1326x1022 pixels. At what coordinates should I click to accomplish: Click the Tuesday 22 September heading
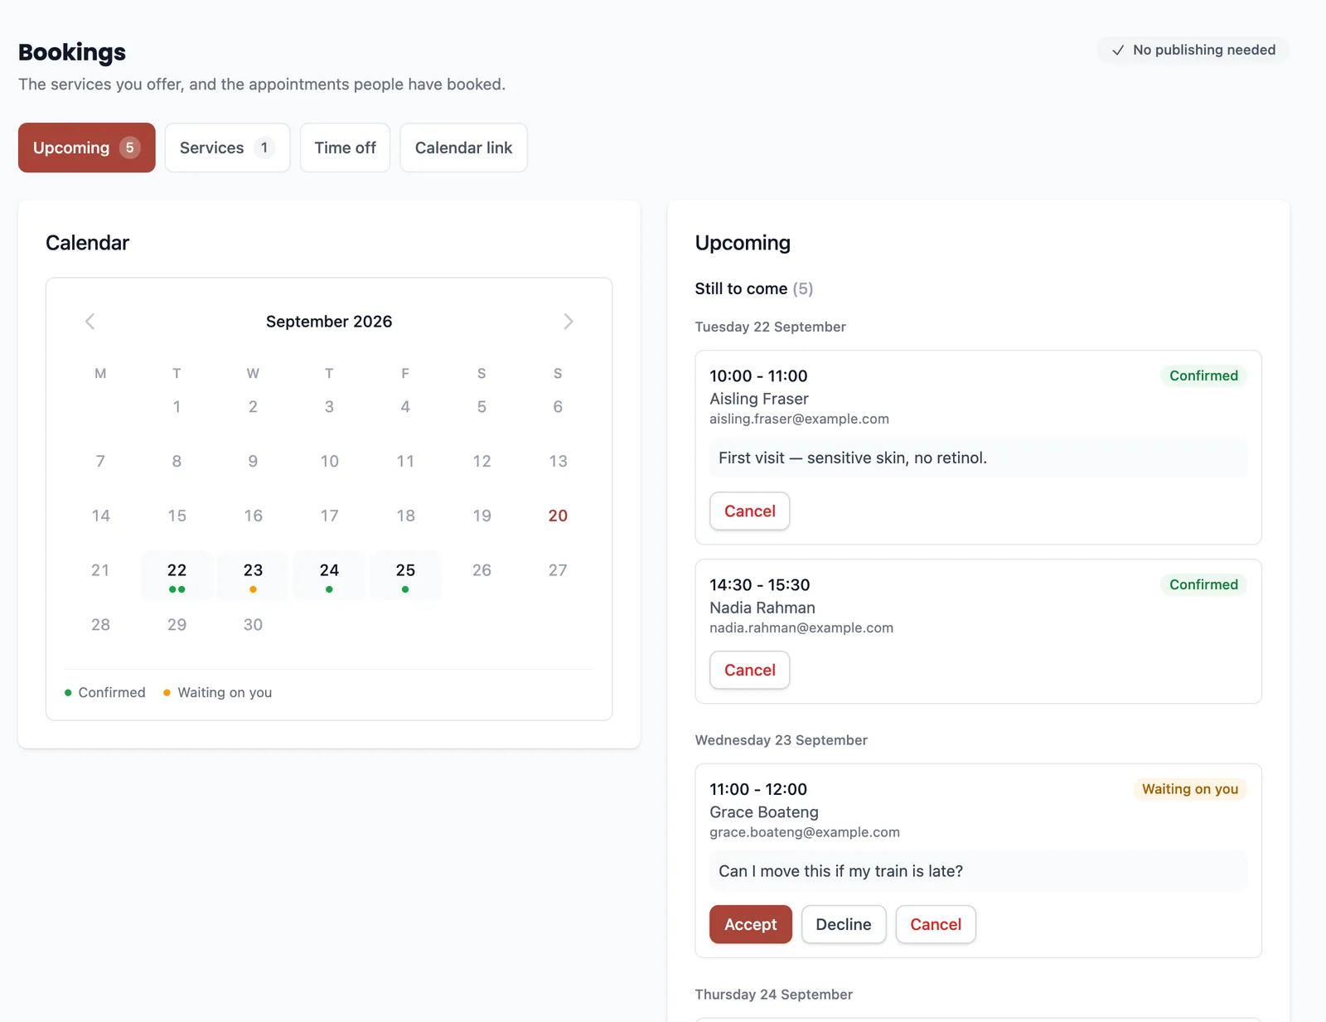click(771, 327)
